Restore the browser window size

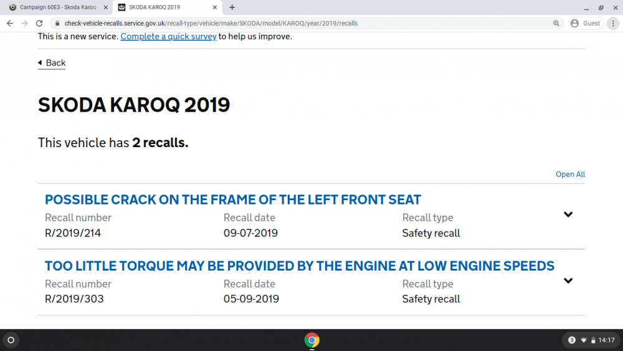click(x=601, y=7)
